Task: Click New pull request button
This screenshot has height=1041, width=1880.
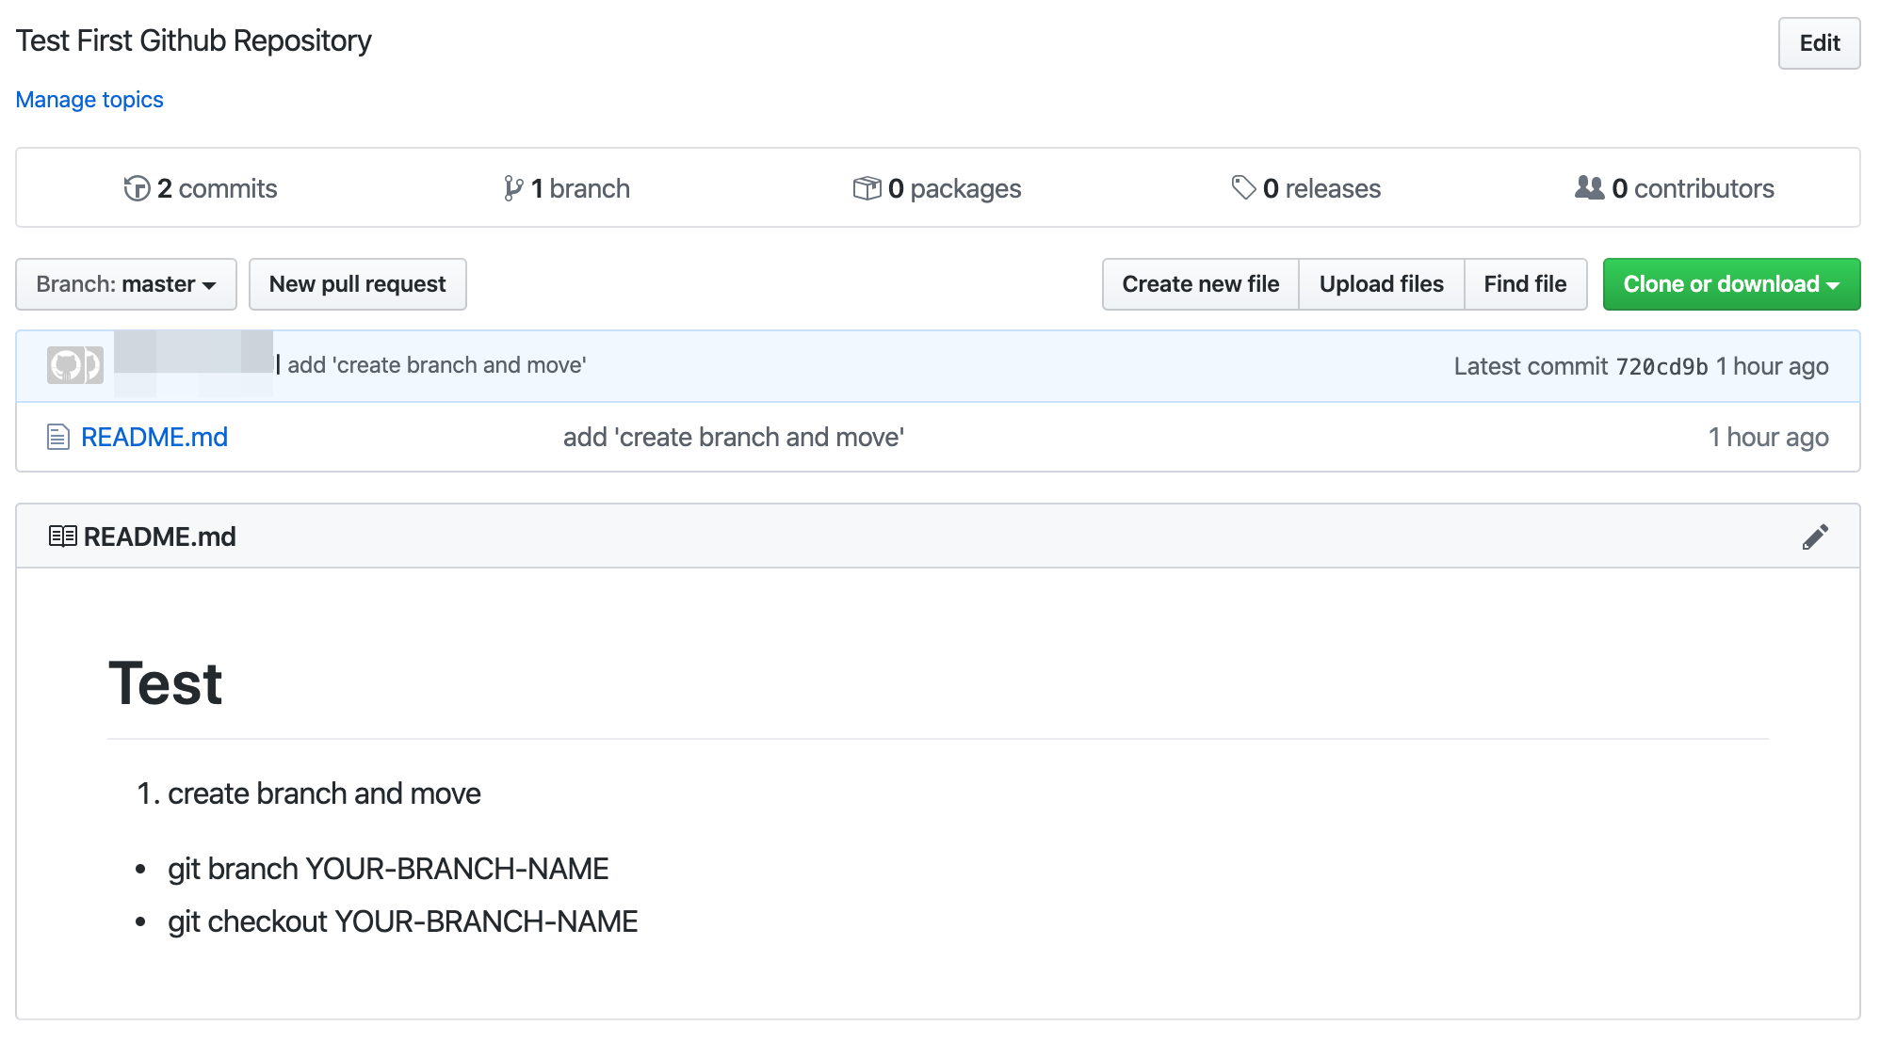Action: click(358, 284)
